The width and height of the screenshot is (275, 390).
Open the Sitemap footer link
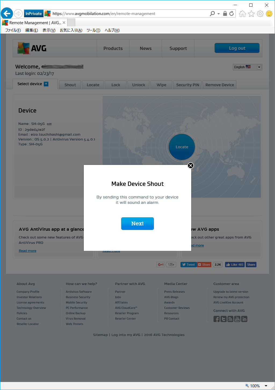coord(100,335)
